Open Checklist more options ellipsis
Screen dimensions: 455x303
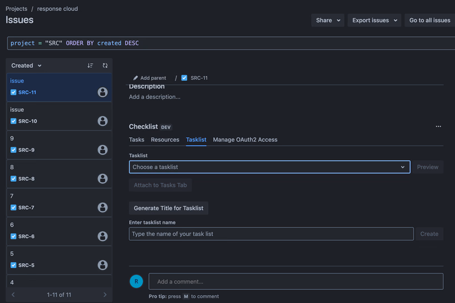[x=438, y=126]
